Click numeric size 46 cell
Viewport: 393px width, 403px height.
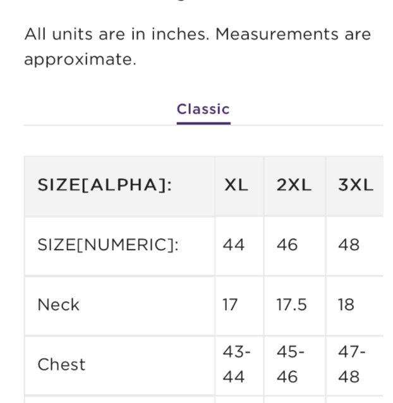tap(287, 244)
